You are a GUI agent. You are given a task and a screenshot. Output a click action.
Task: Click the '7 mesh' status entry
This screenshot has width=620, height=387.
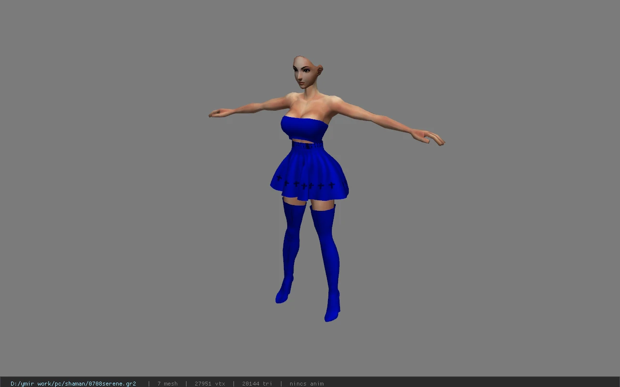(x=167, y=384)
